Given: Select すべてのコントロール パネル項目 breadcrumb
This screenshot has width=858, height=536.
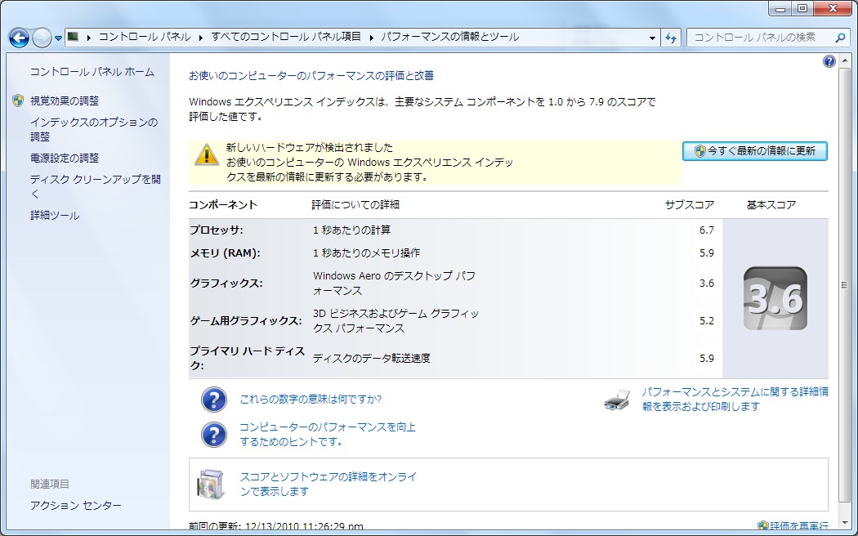Looking at the screenshot, I should 286,37.
